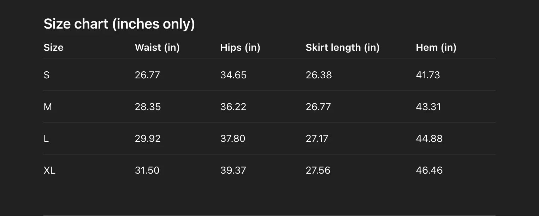Click the waist value 31.50 for XL
Viewport: 539px width, 216px height.
click(147, 170)
